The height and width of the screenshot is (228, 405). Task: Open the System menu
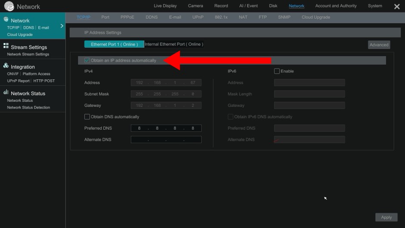pos(375,6)
